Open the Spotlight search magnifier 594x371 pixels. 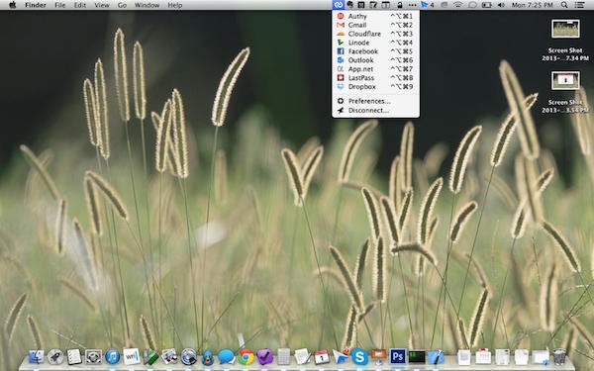564,5
